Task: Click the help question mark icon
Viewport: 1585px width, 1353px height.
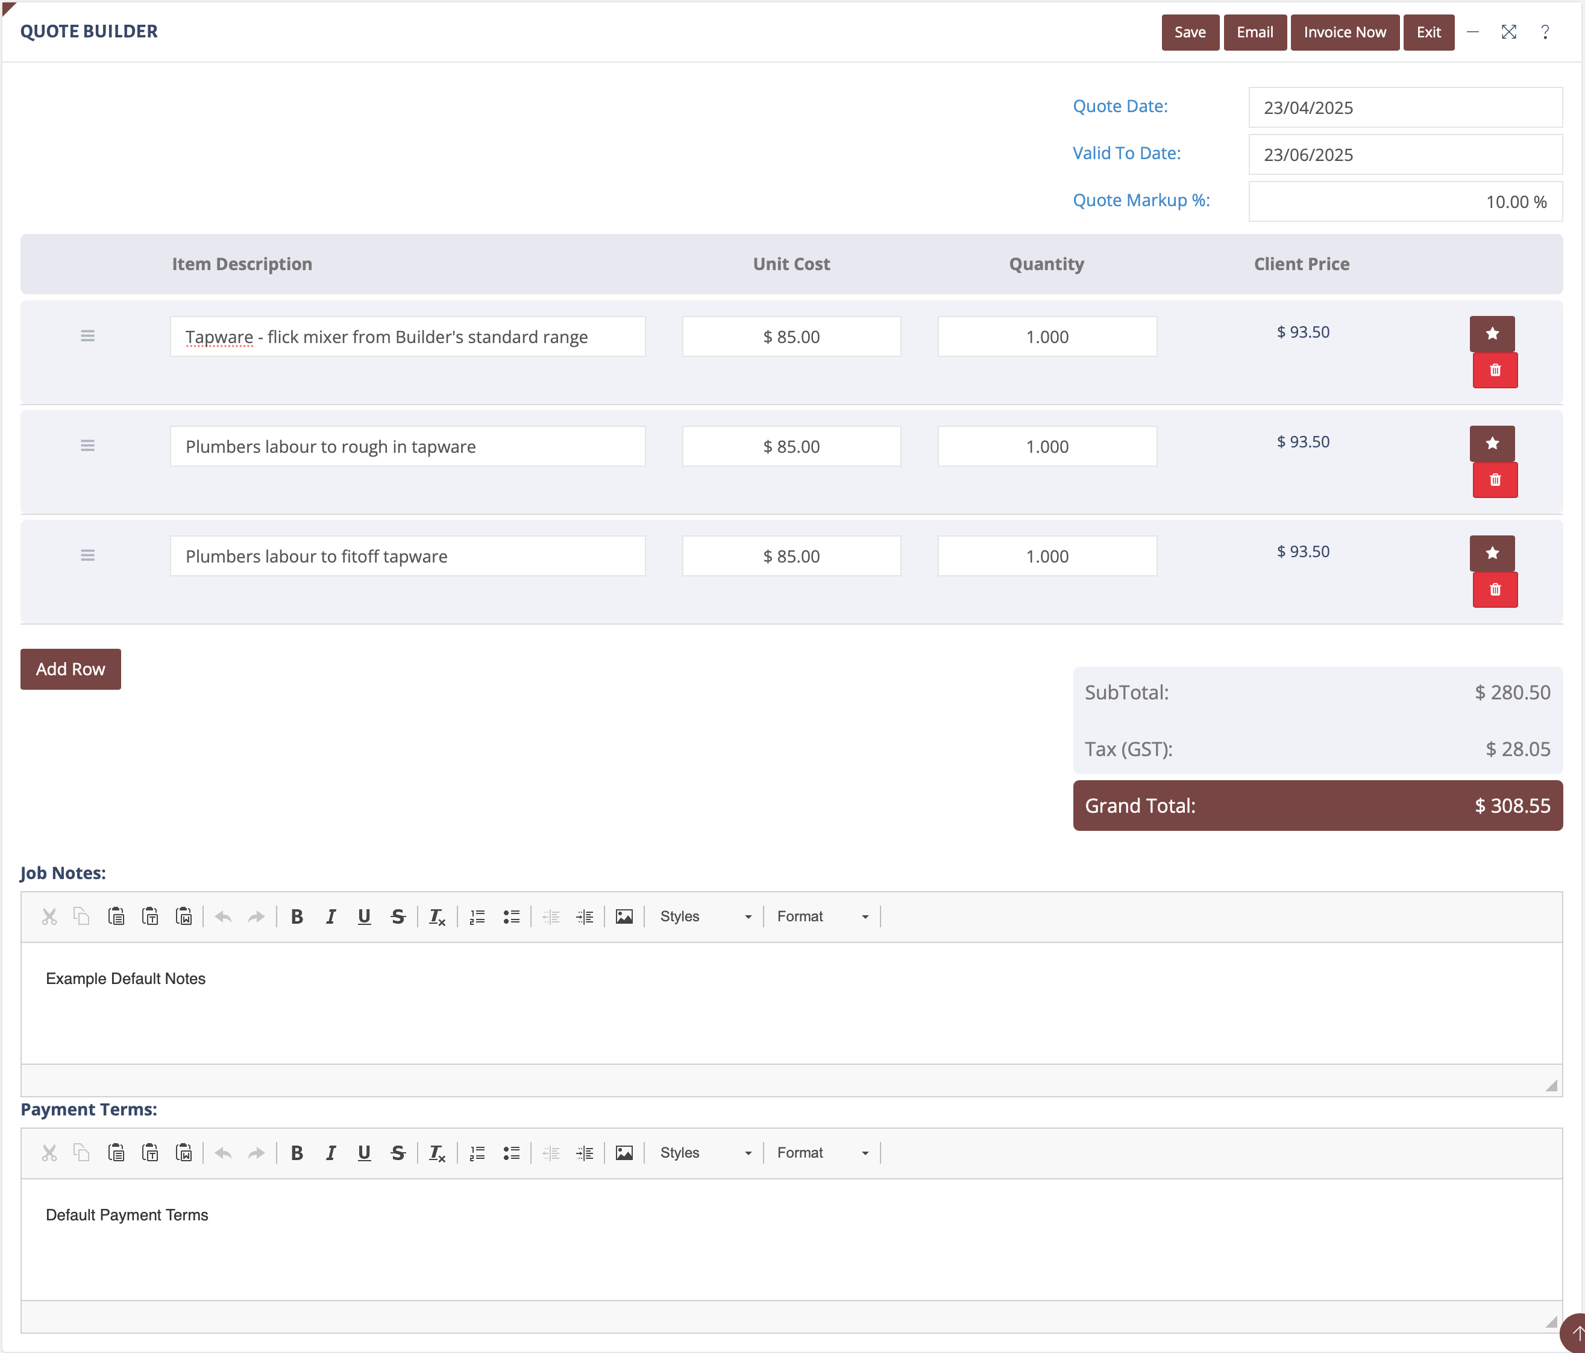Action: click(x=1545, y=32)
